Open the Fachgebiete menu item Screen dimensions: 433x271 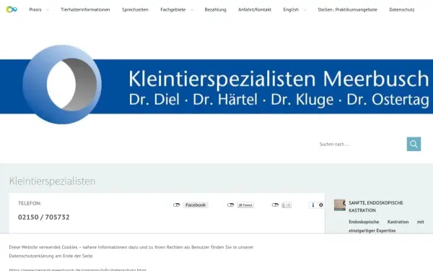pyautogui.click(x=173, y=9)
